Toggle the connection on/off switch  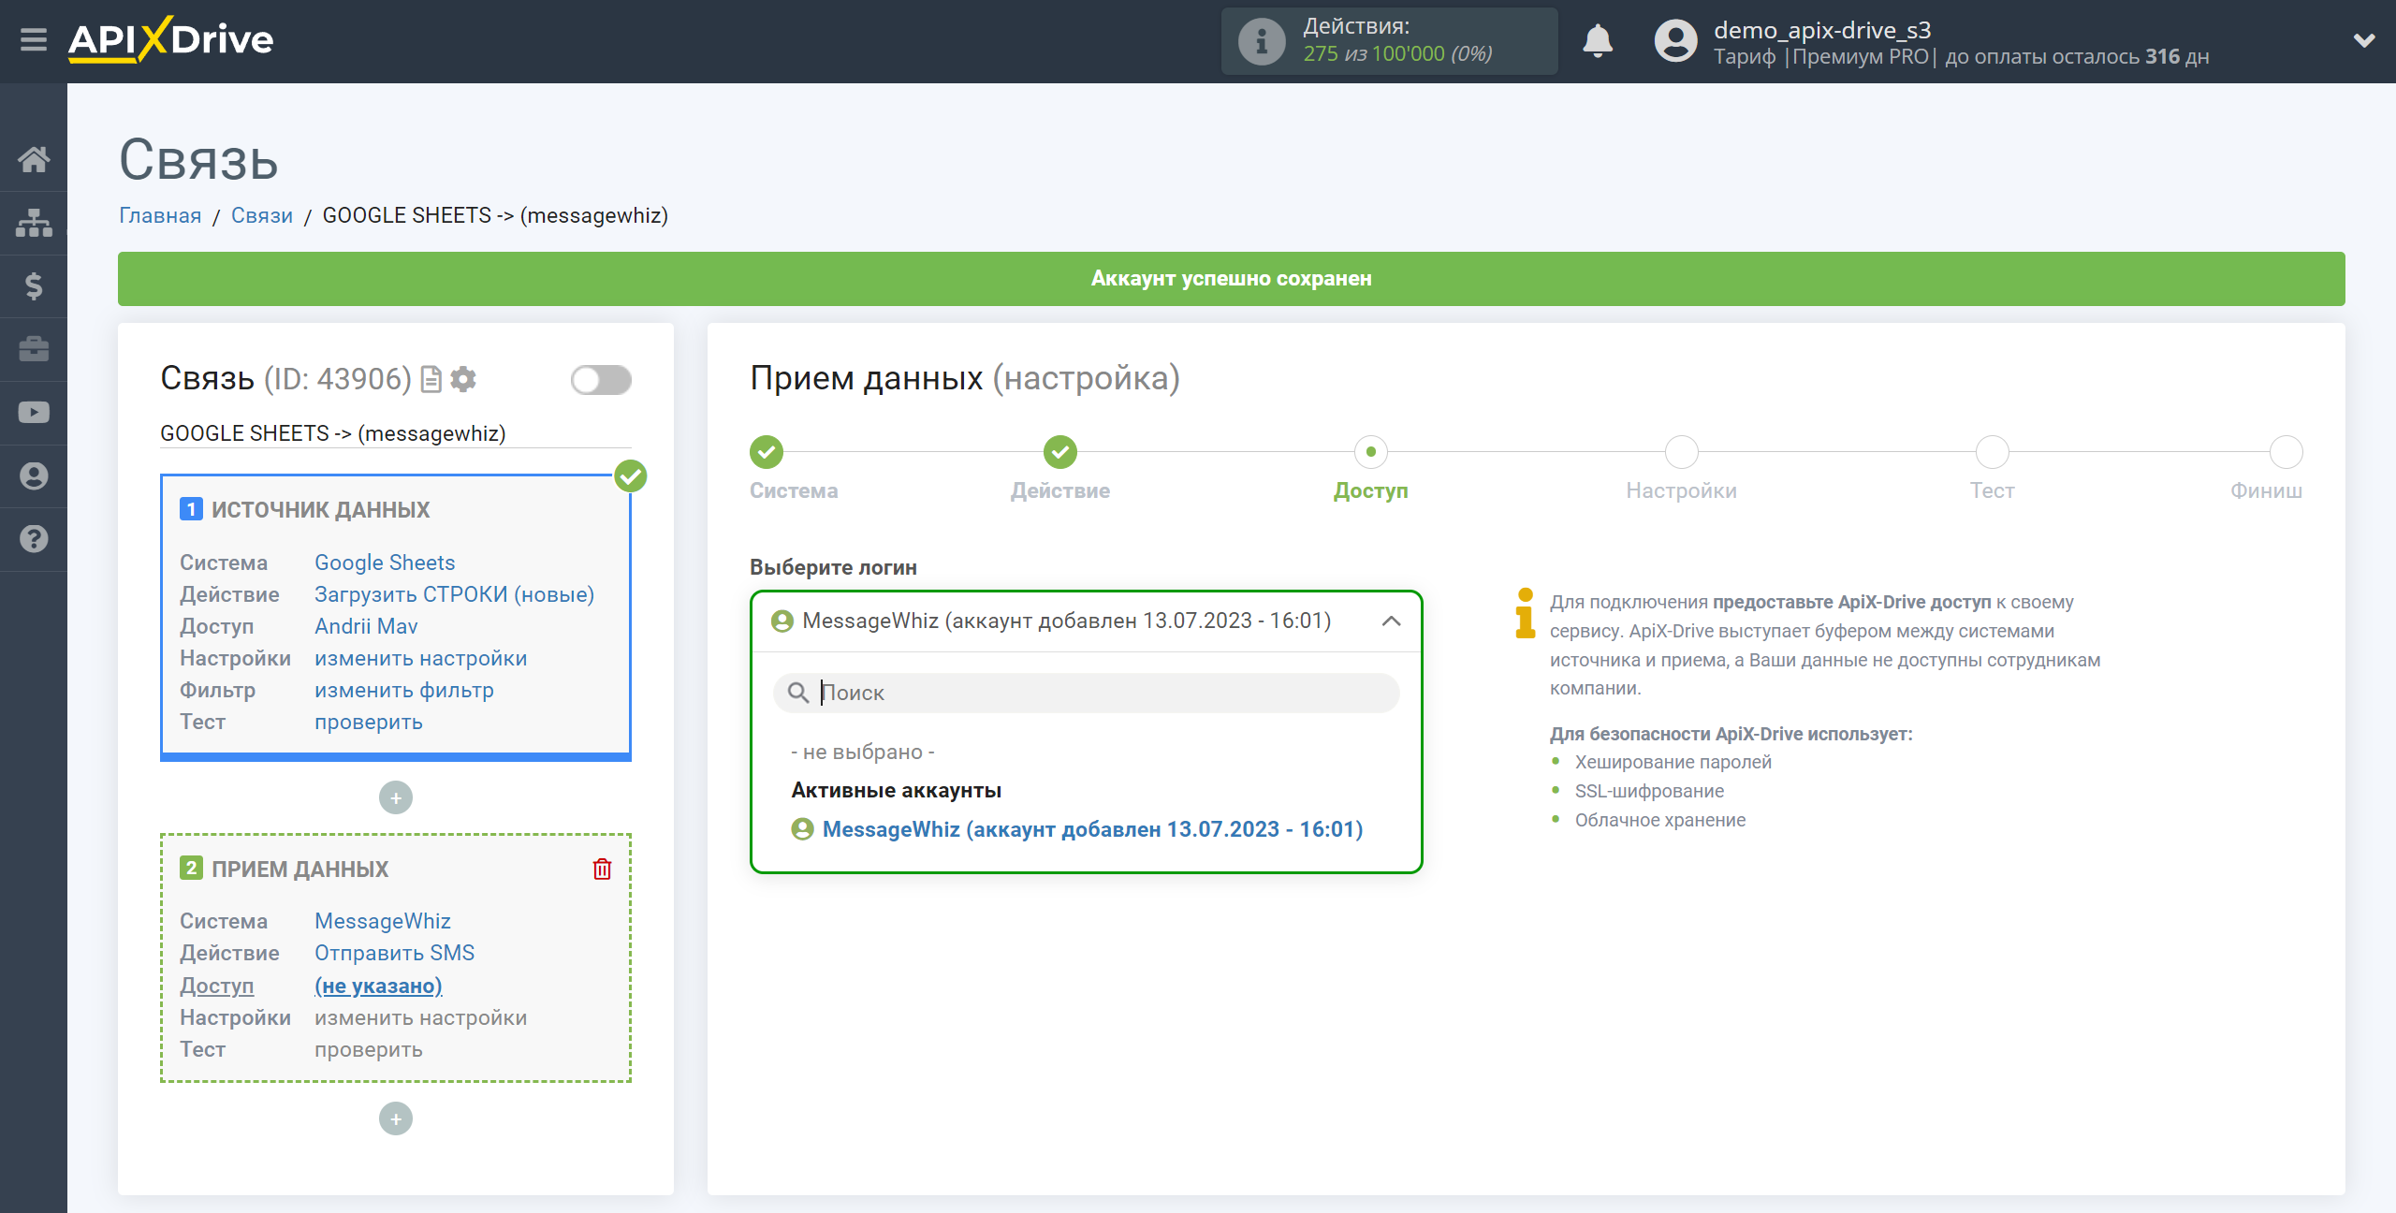pos(601,380)
